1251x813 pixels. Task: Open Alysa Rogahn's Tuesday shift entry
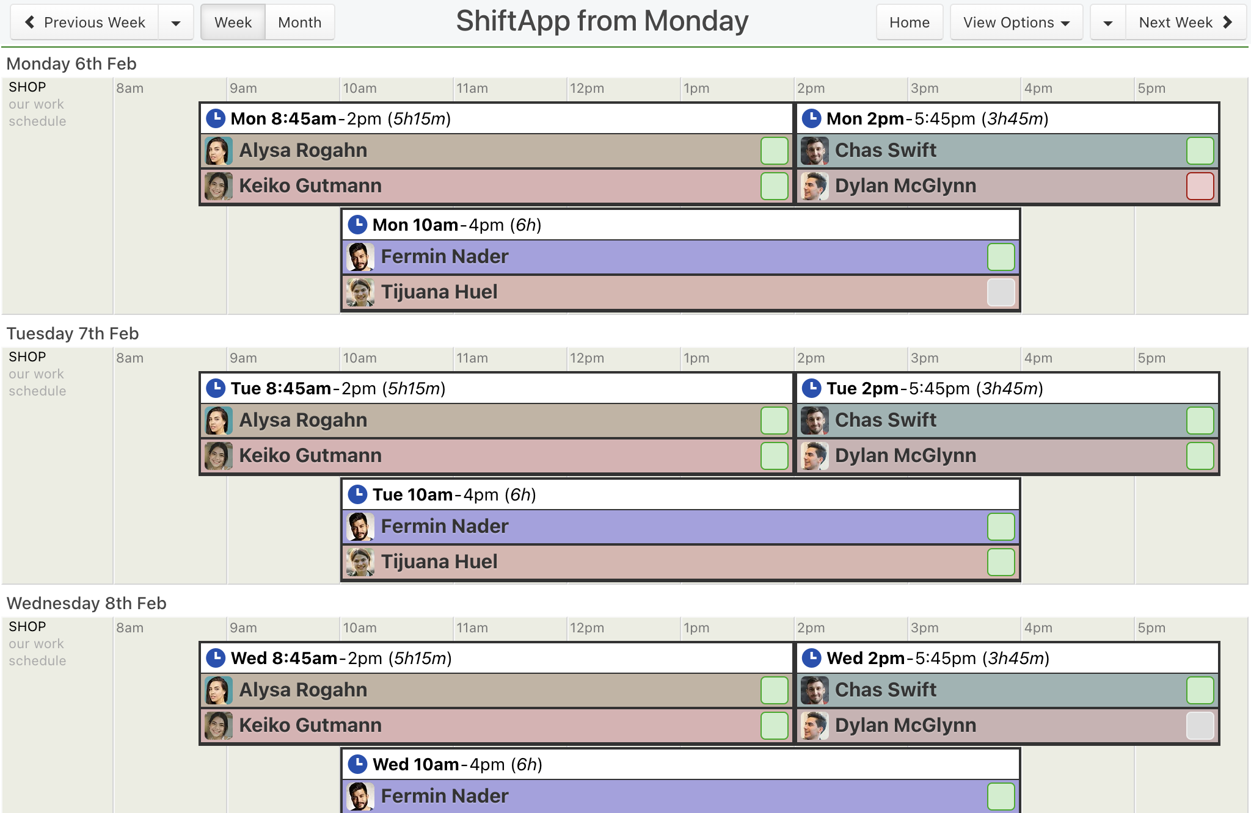[496, 421]
